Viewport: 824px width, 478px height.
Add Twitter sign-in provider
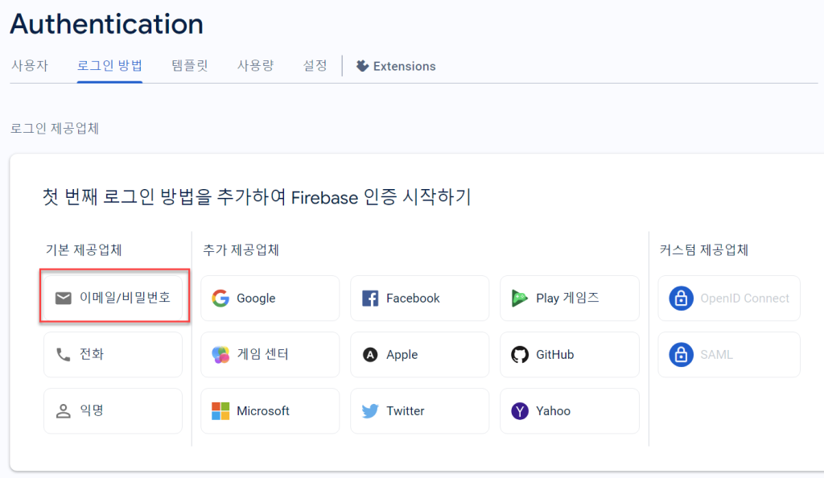pyautogui.click(x=420, y=410)
